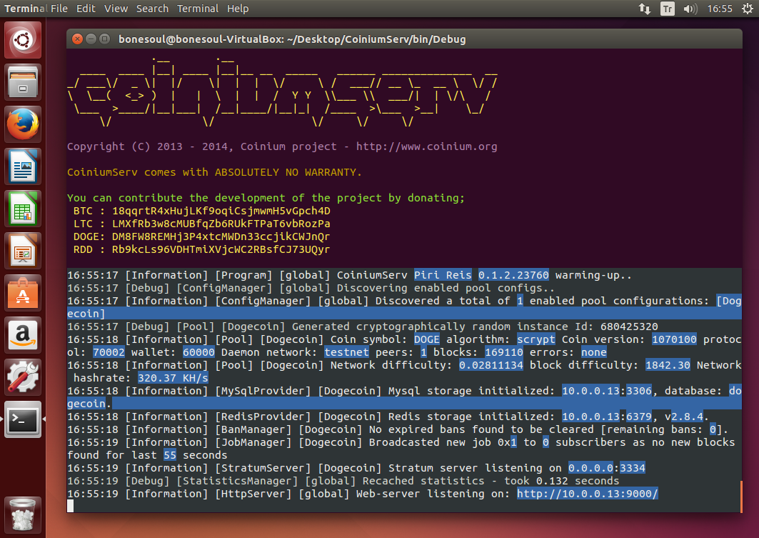Viewport: 759px width, 538px height.
Task: Click the highlighted 'testnet' network value
Action: 346,352
